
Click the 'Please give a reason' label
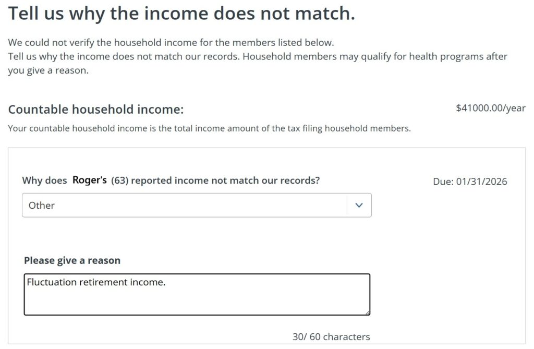[72, 260]
